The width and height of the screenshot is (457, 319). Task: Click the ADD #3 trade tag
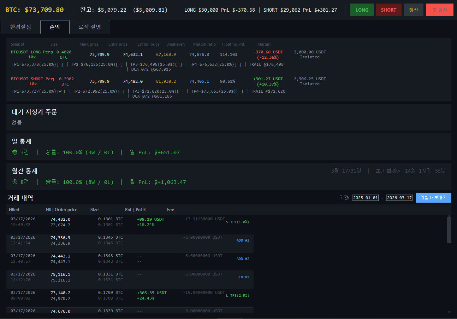point(243,240)
